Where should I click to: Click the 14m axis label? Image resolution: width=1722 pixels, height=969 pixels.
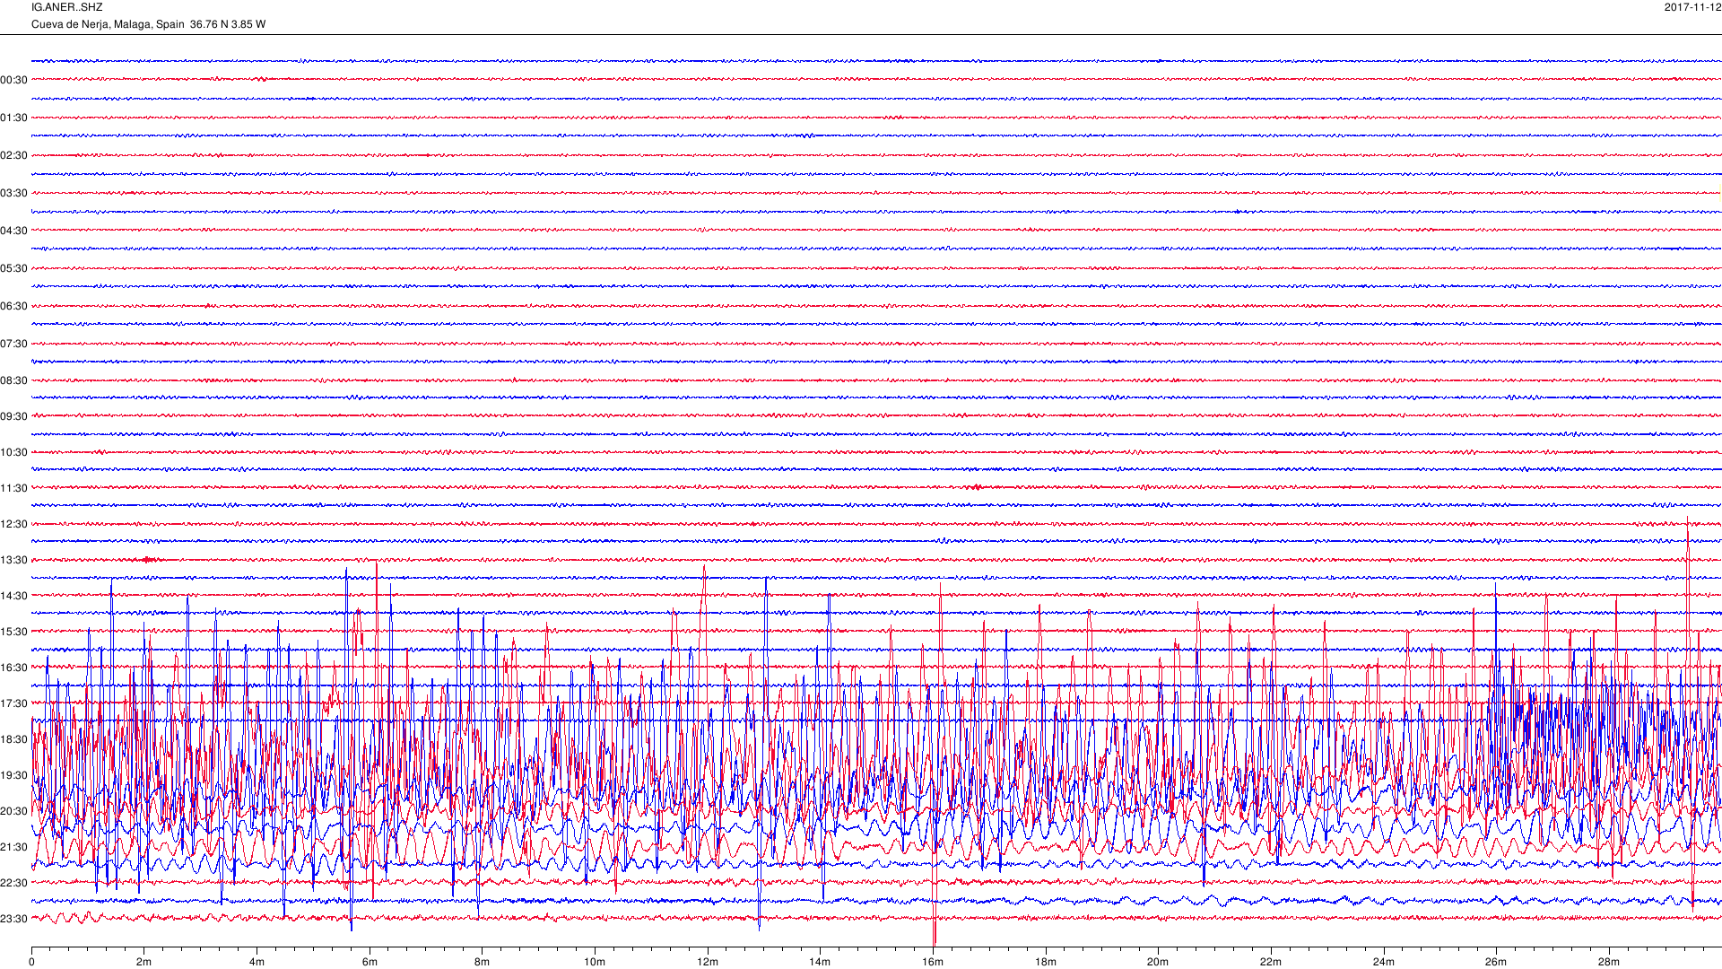[x=820, y=962]
